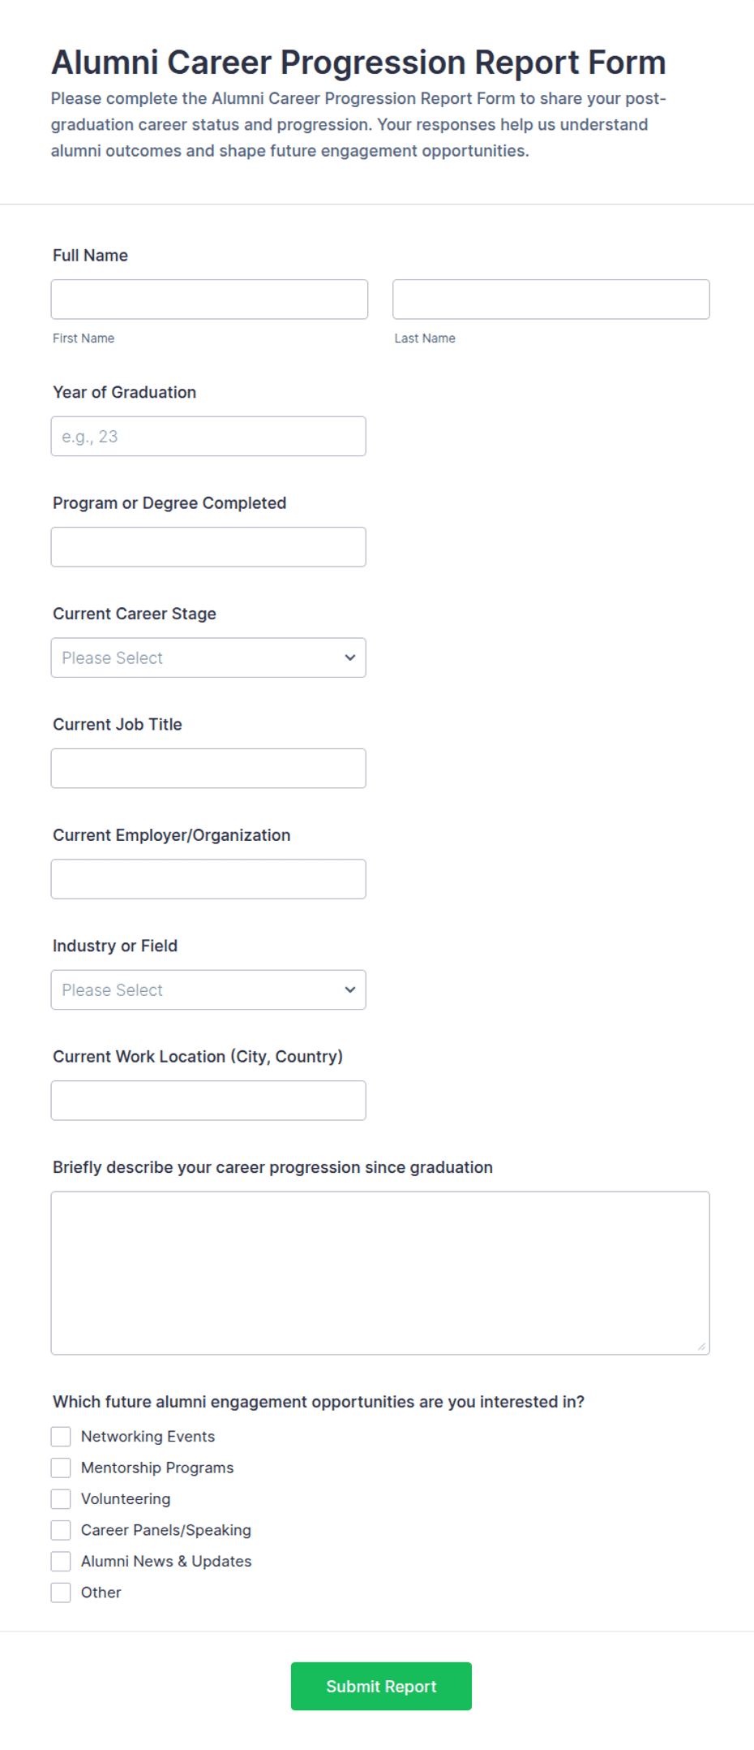Select the Current Employer/Organization field

(208, 879)
